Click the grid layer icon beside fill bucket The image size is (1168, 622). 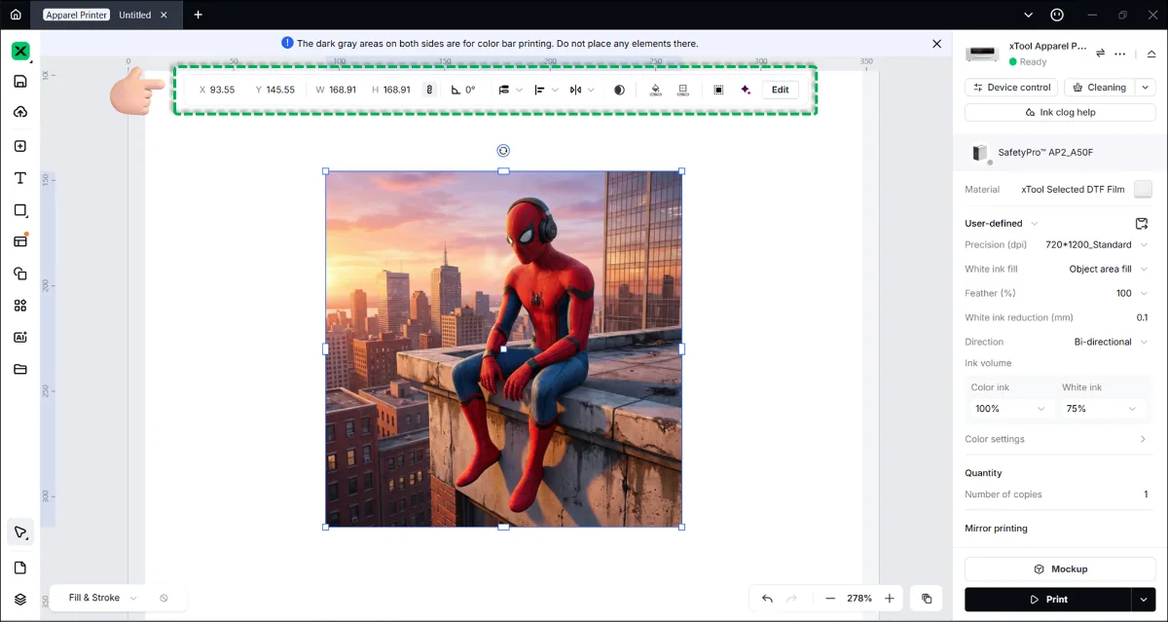682,90
